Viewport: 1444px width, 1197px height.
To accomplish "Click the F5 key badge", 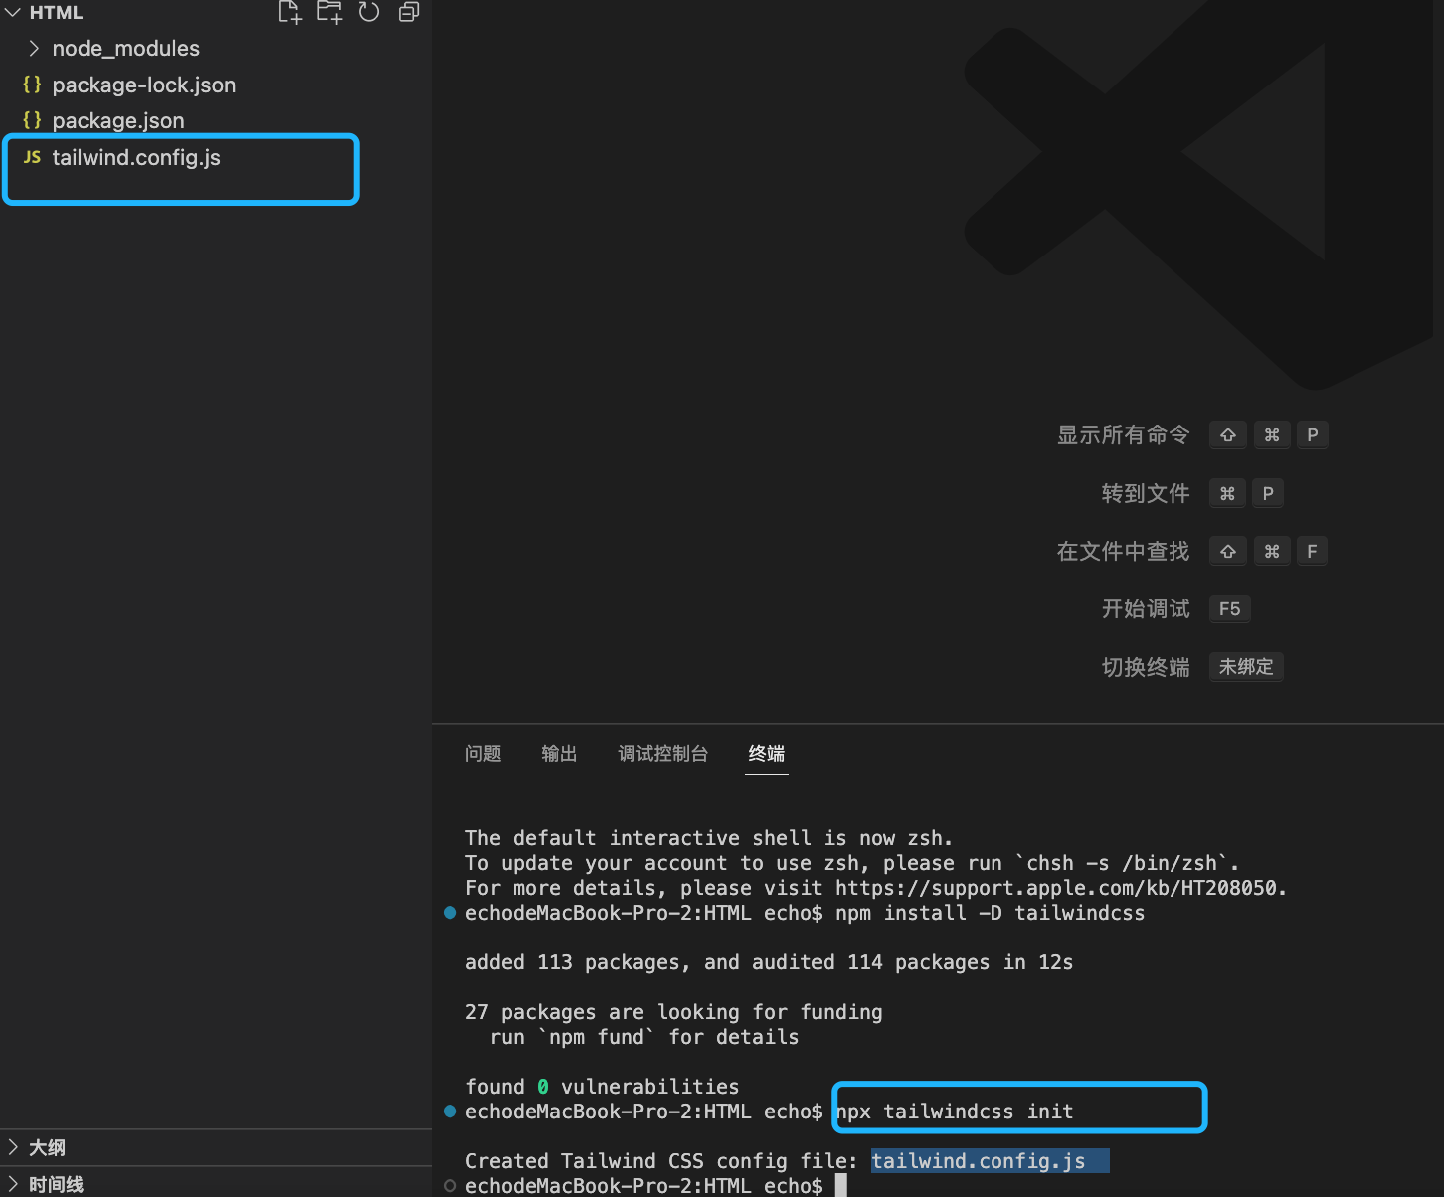I will click(x=1230, y=608).
